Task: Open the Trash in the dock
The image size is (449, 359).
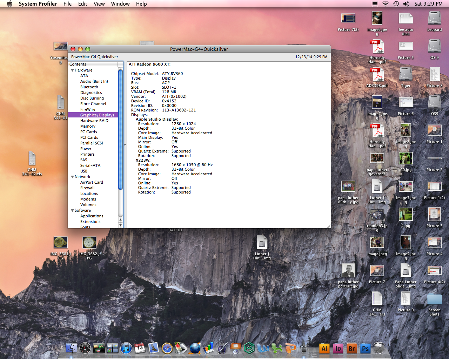Action: coord(379,348)
